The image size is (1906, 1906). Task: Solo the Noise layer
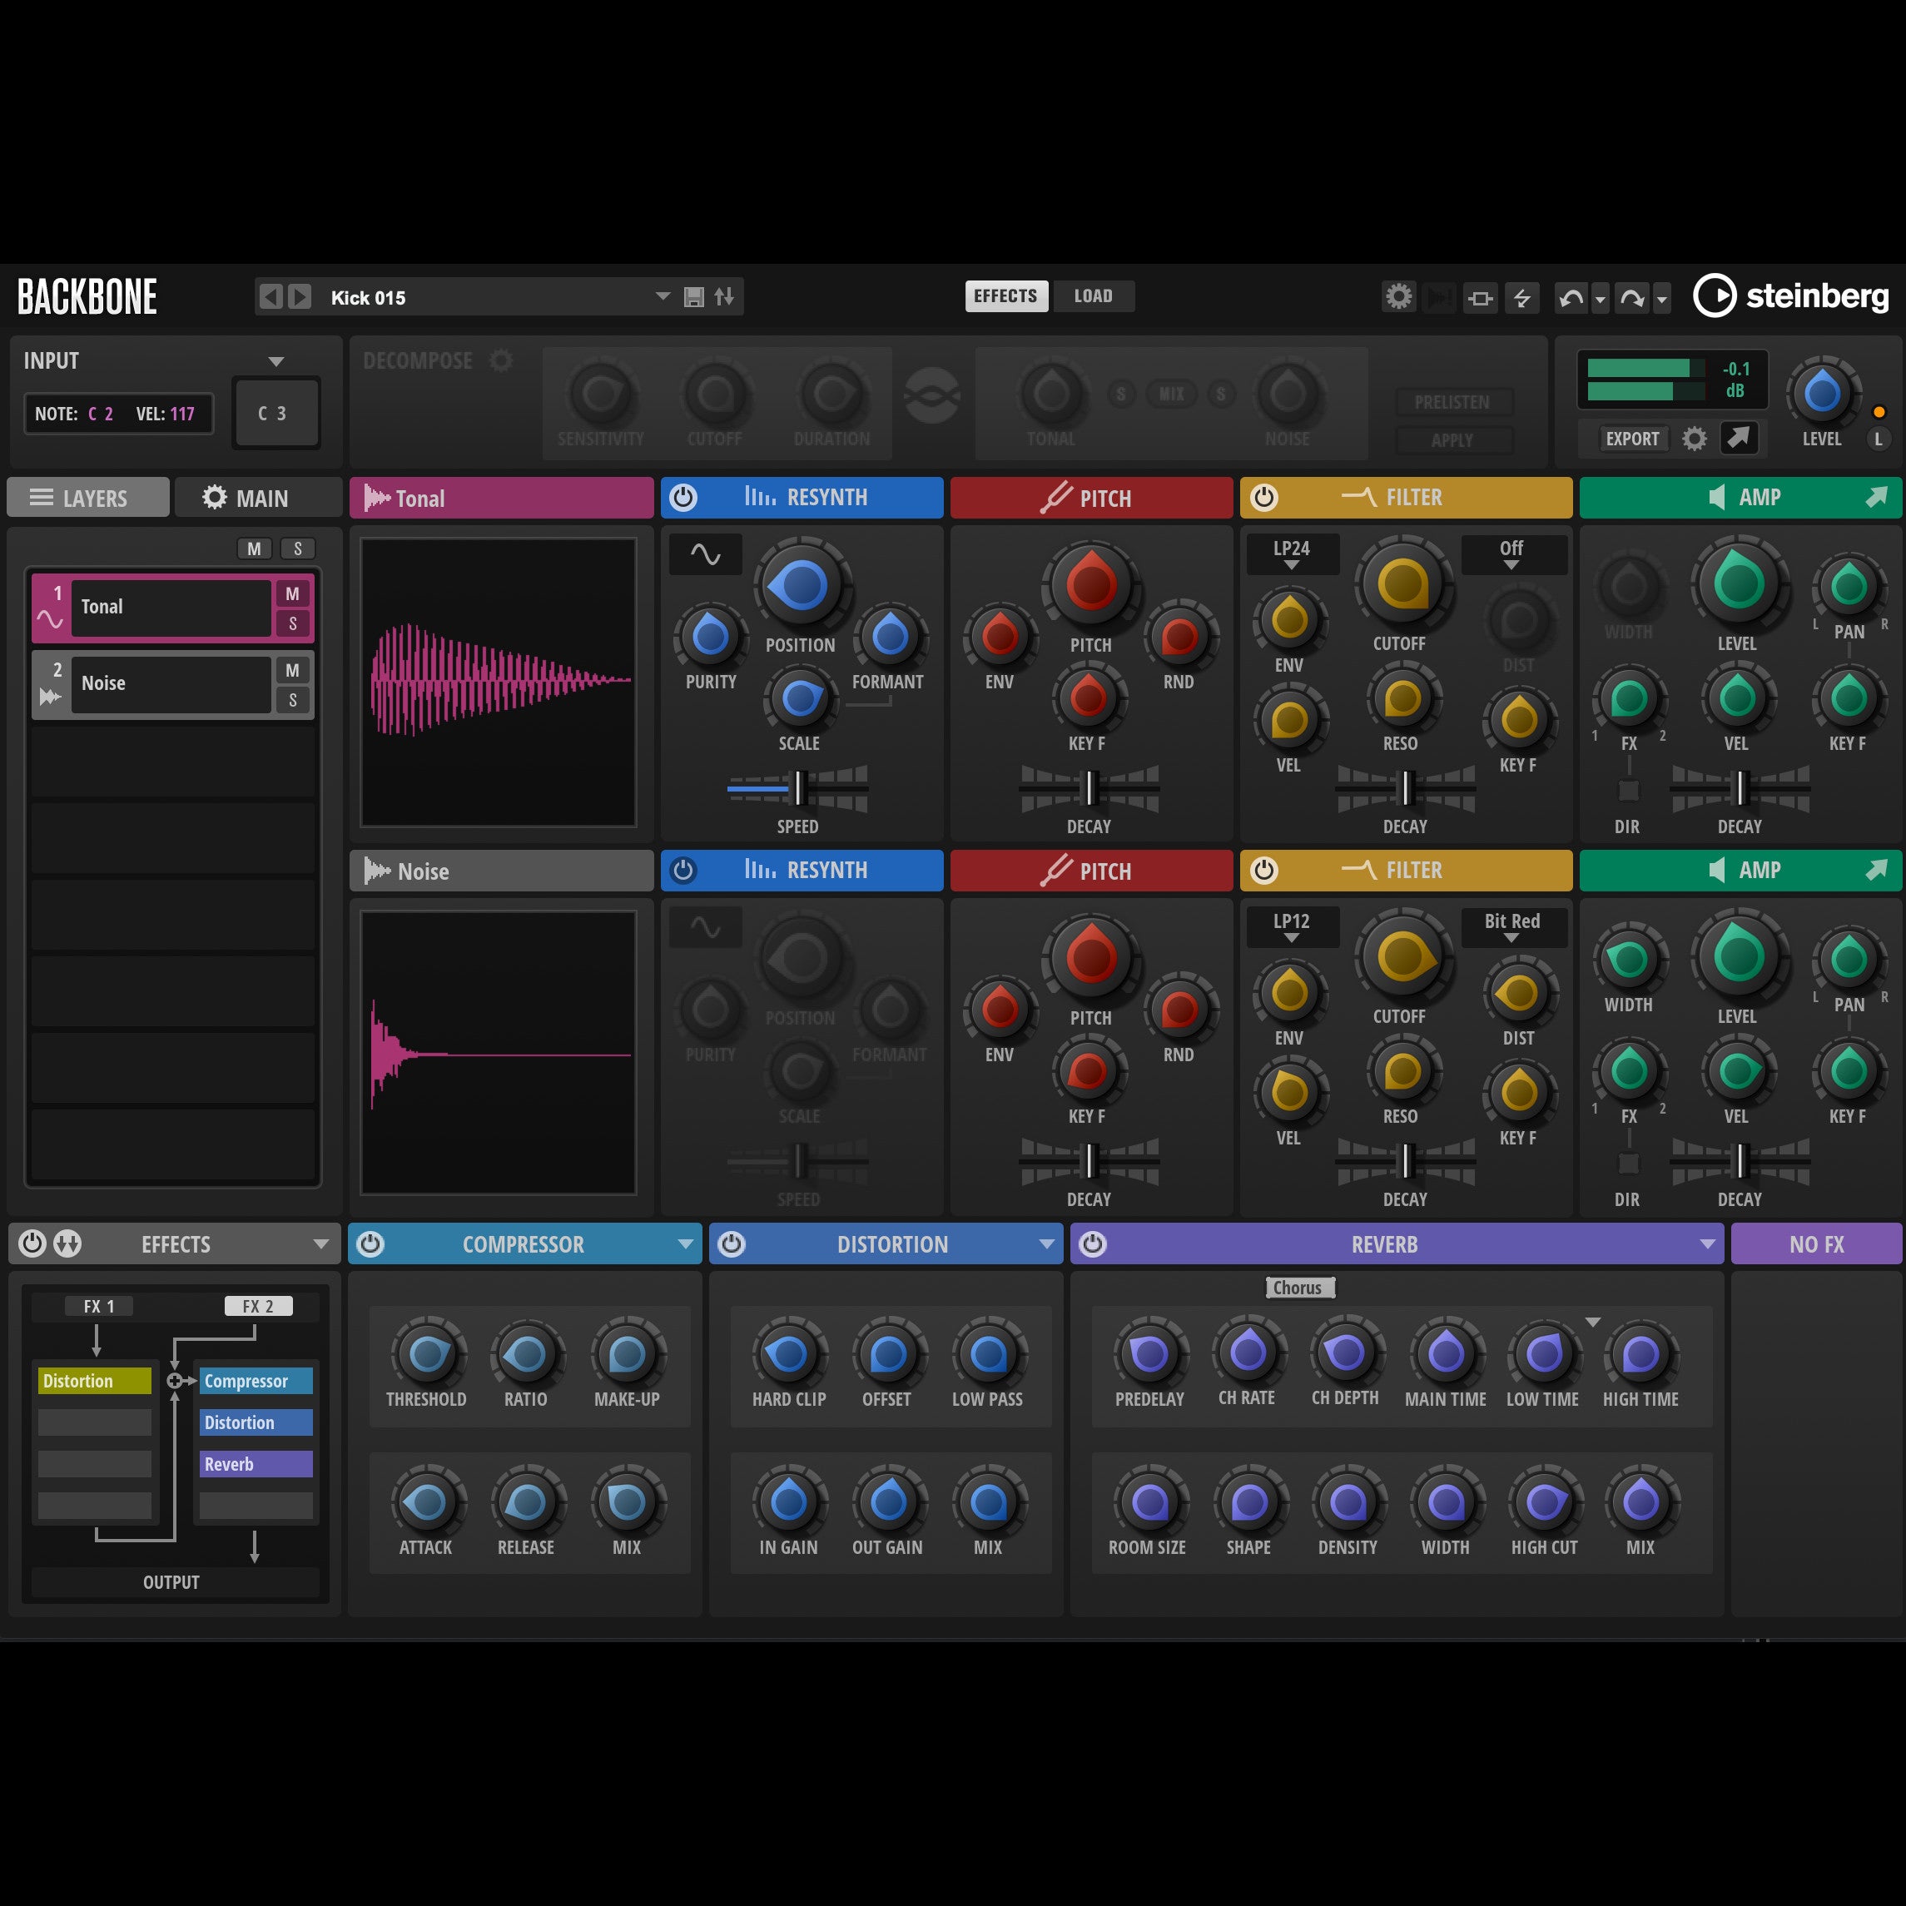[292, 701]
